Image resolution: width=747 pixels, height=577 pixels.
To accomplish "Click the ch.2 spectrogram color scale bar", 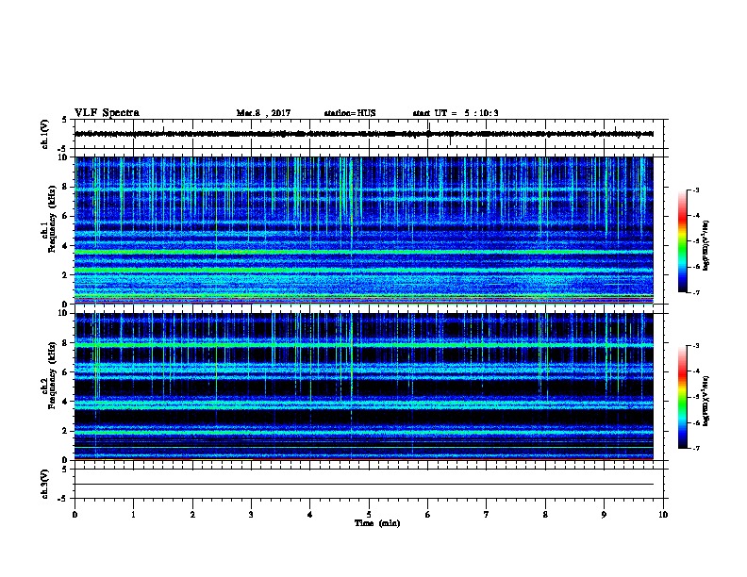I will [x=683, y=397].
